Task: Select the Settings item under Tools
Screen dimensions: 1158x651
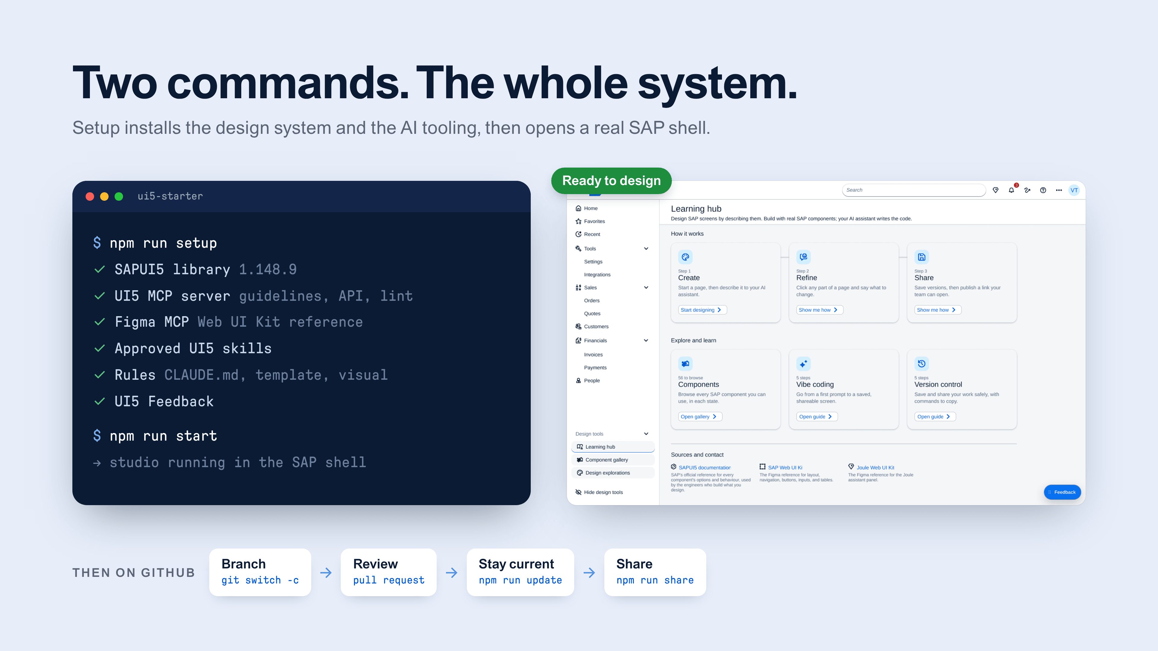Action: [593, 262]
